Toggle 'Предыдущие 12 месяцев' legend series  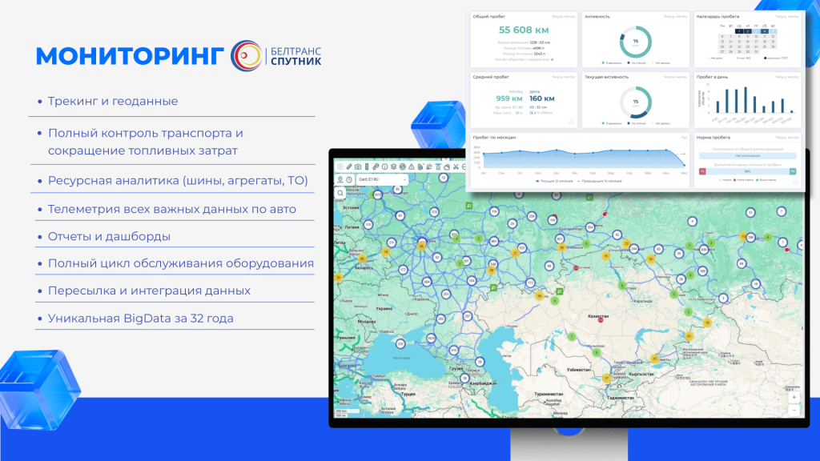click(x=599, y=182)
